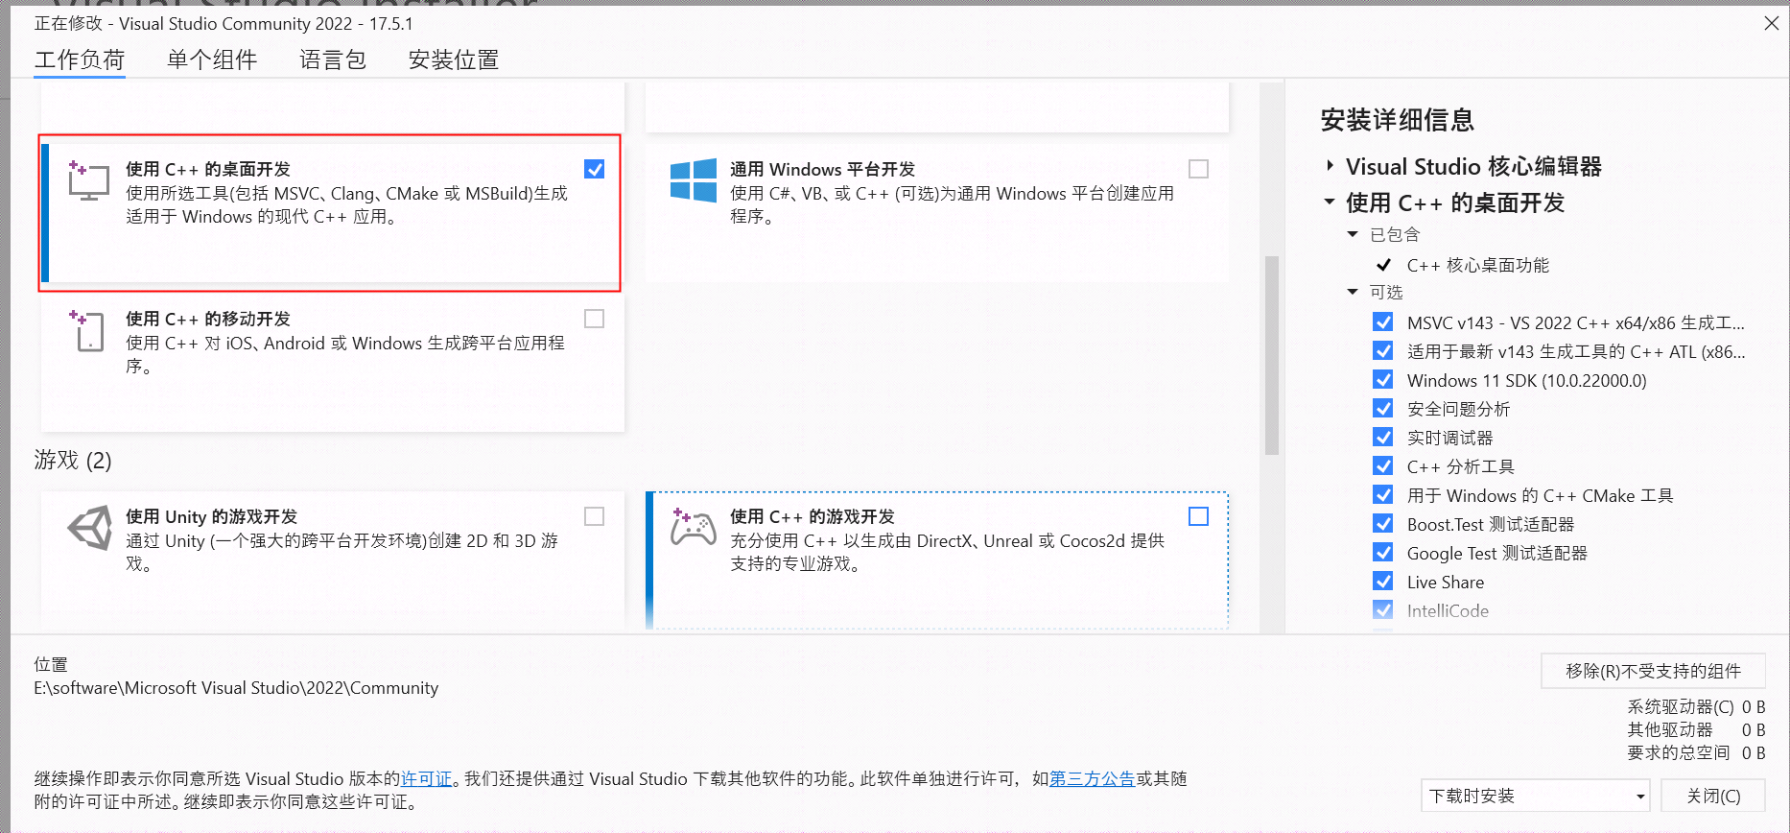Viewport: 1790px width, 833px height.
Task: Uncheck Windows 11 SDK (10.0.22000.0)
Action: (x=1383, y=379)
